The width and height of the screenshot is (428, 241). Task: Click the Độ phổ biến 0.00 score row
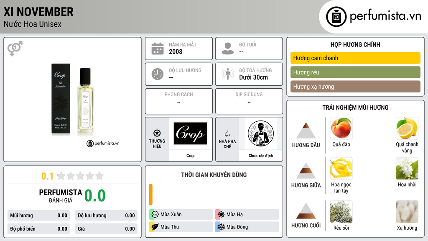click(x=38, y=229)
